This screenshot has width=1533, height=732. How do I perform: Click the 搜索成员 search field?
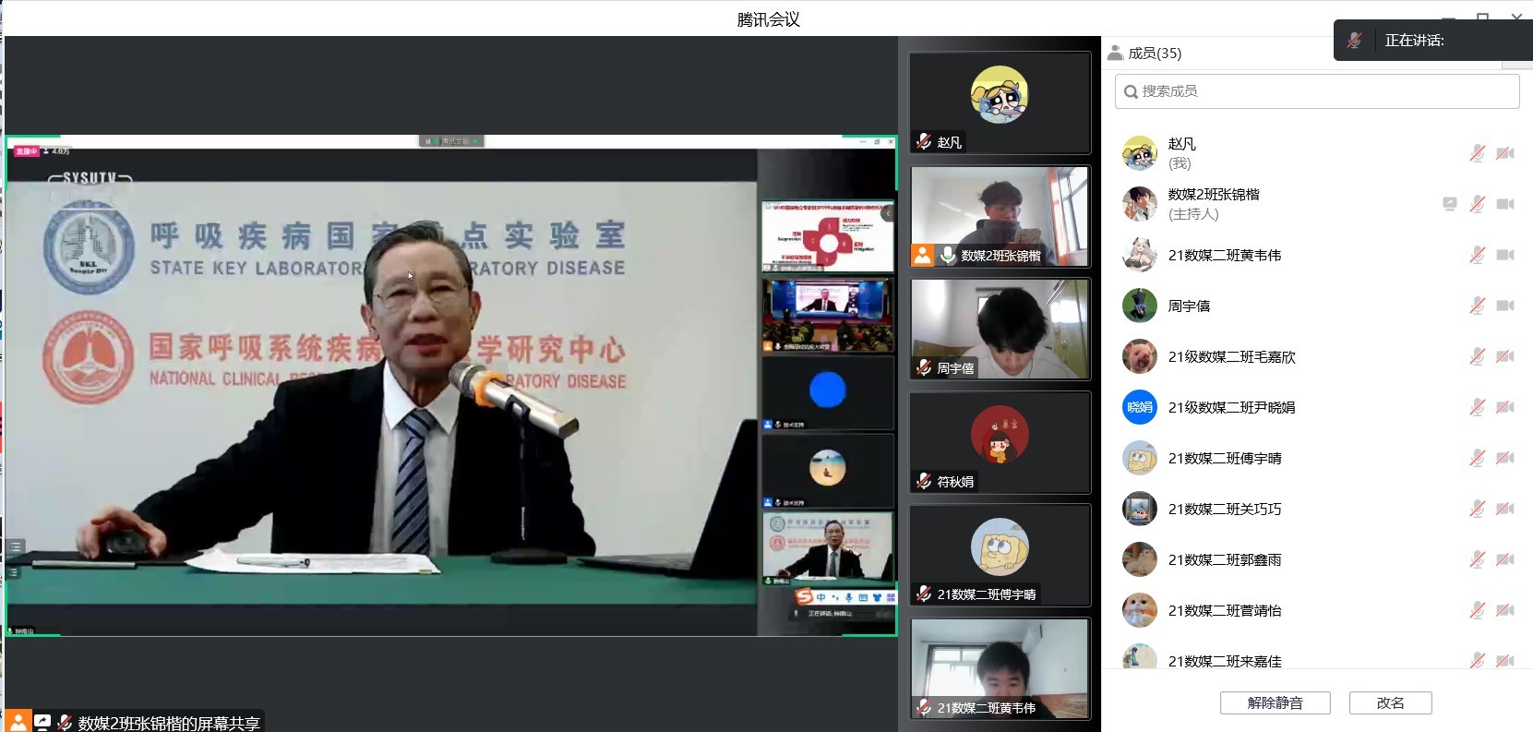coord(1317,91)
